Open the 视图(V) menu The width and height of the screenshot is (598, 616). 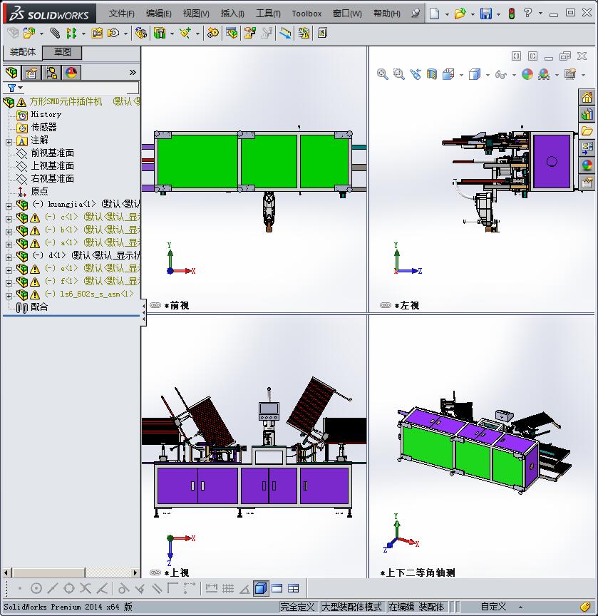(x=196, y=14)
